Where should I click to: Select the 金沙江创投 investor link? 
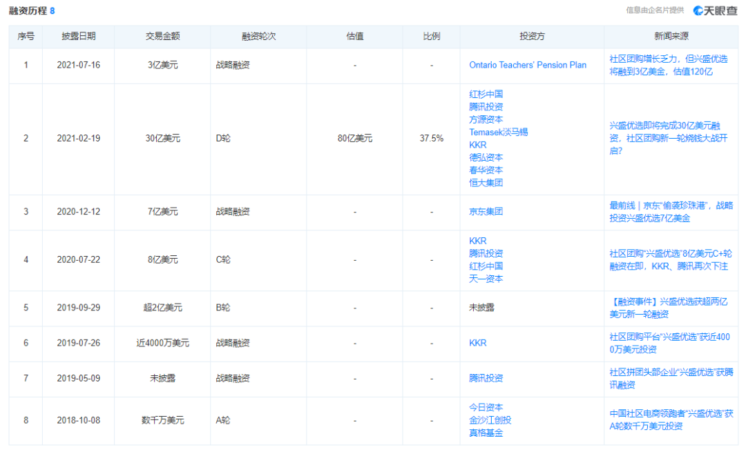[490, 420]
